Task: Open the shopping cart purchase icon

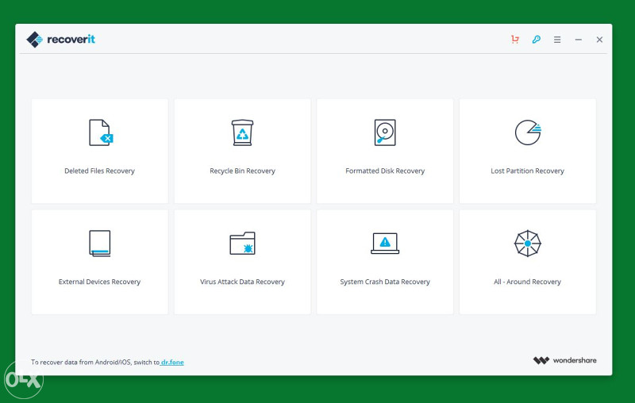Action: click(514, 39)
